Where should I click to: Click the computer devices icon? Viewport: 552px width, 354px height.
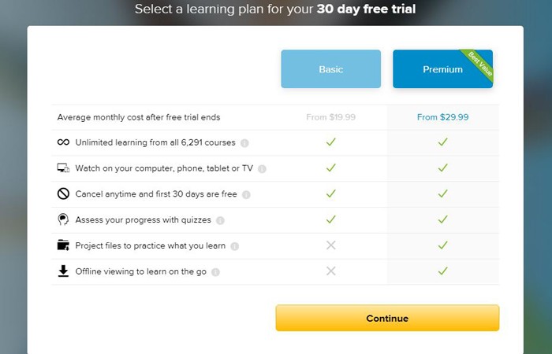[x=63, y=168]
